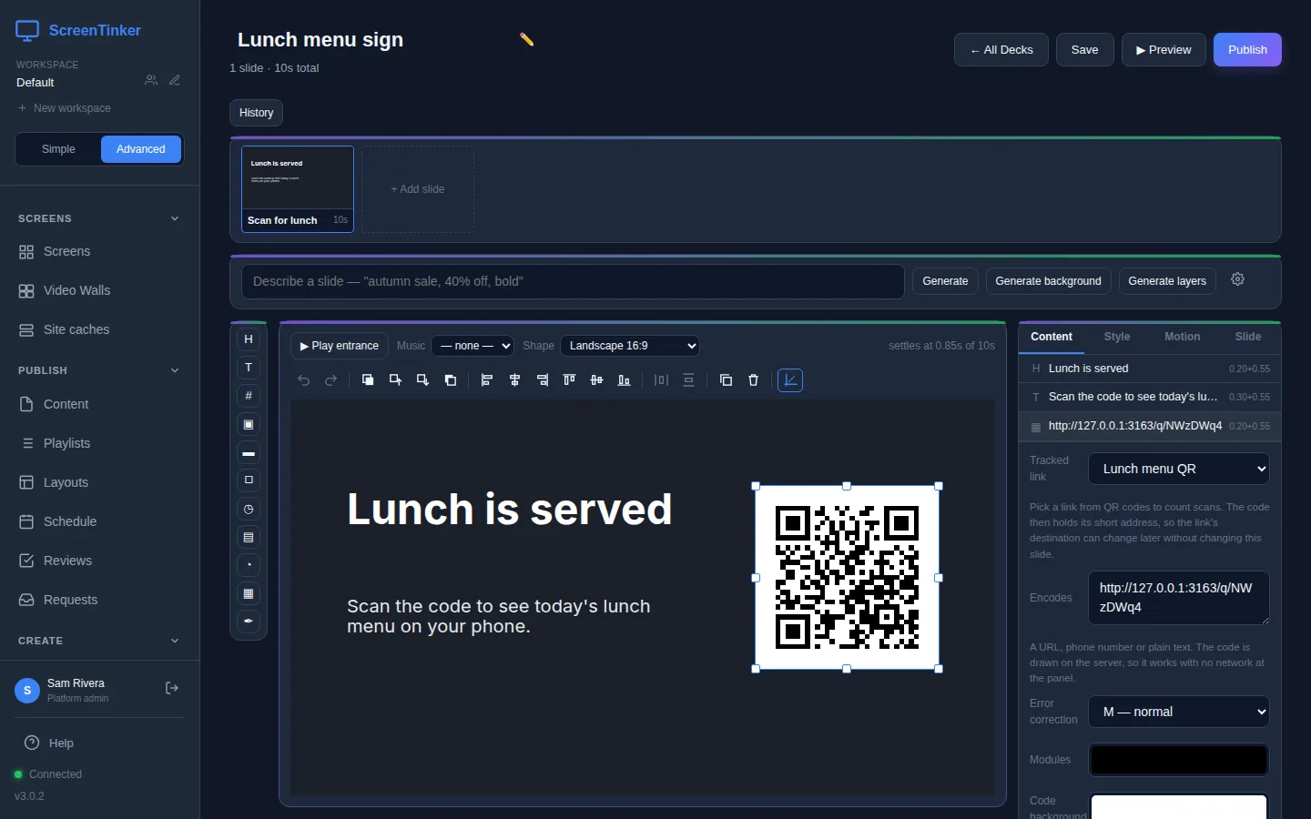Sign out with the logout icon
Image resolution: width=1311 pixels, height=819 pixels.
(x=172, y=689)
